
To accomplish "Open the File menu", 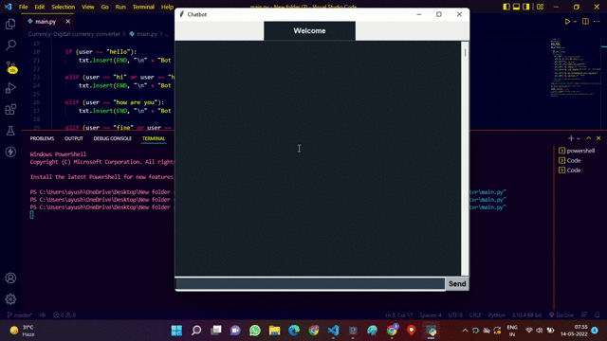I will [x=23, y=7].
